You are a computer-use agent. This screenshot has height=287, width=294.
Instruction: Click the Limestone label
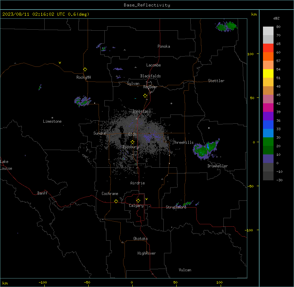pyautogui.click(x=52, y=121)
